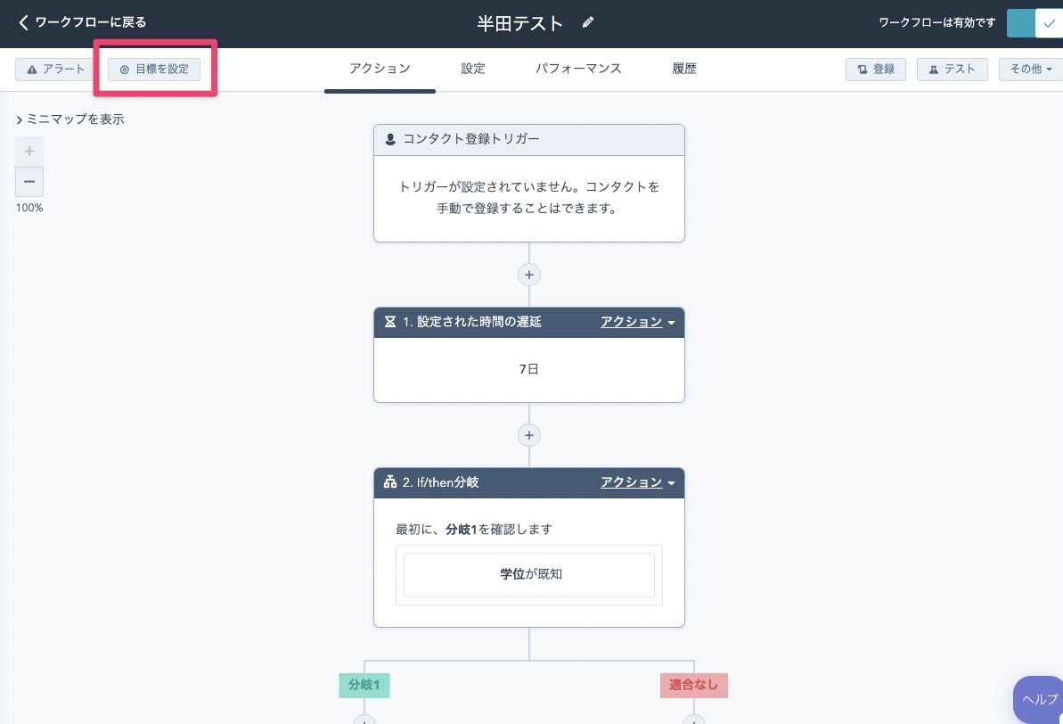The height and width of the screenshot is (724, 1063).
Task: Open the 履歴 tab
Action: pyautogui.click(x=684, y=69)
